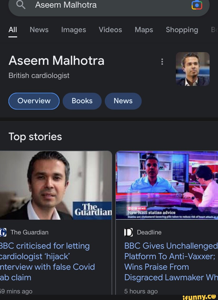Tap the News chip under the profile
Viewport: 218px width, 300px height.
(123, 101)
